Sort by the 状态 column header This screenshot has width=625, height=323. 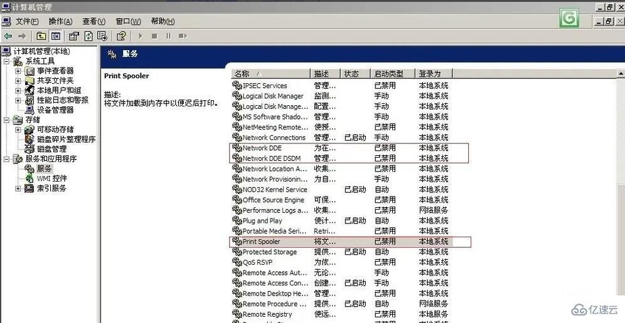(356, 74)
